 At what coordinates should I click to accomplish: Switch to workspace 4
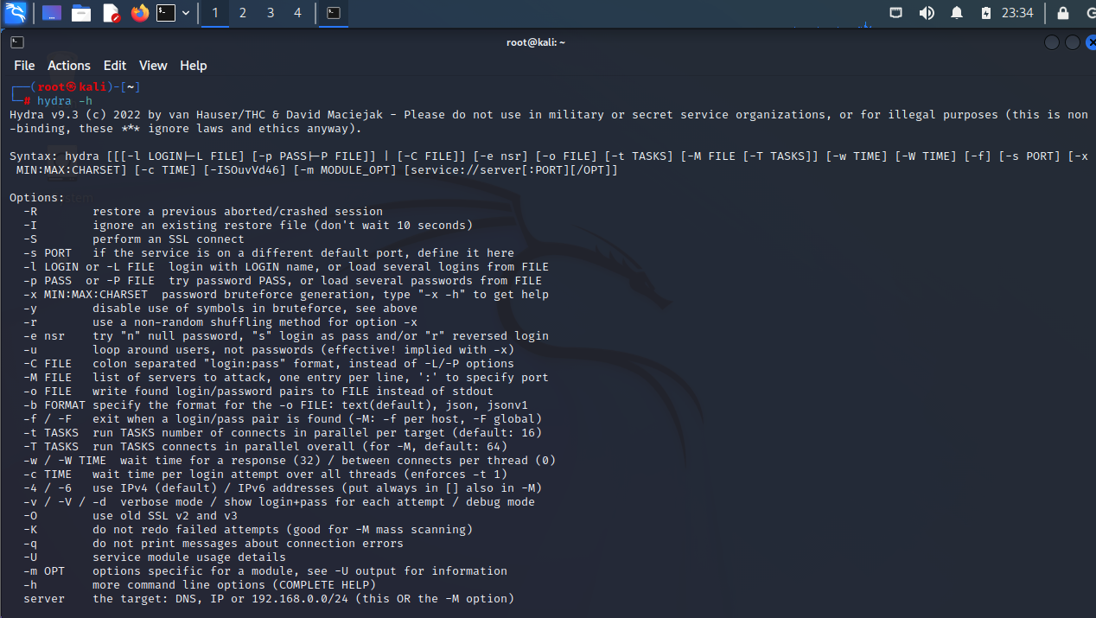click(298, 13)
